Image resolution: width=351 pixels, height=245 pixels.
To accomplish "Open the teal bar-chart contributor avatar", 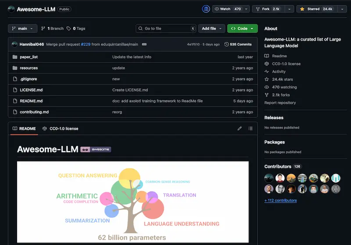I will pyautogui.click(x=336, y=178).
